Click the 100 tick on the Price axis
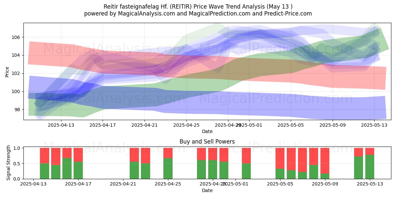 [16, 91]
